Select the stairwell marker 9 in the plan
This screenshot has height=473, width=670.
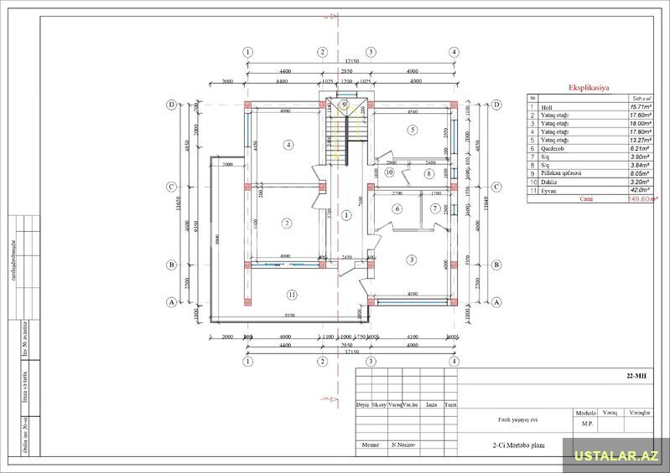[344, 104]
